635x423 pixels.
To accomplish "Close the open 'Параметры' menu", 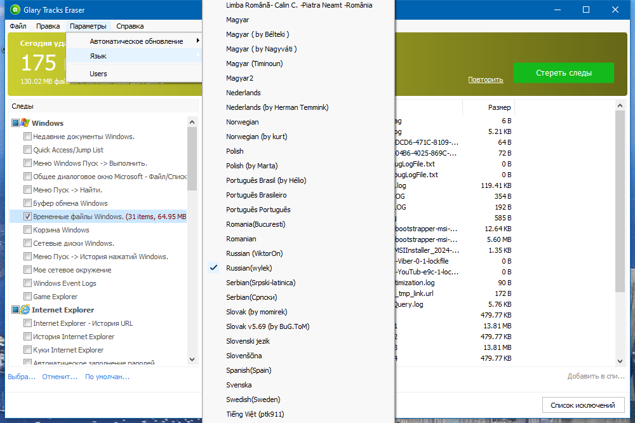I will tap(88, 26).
